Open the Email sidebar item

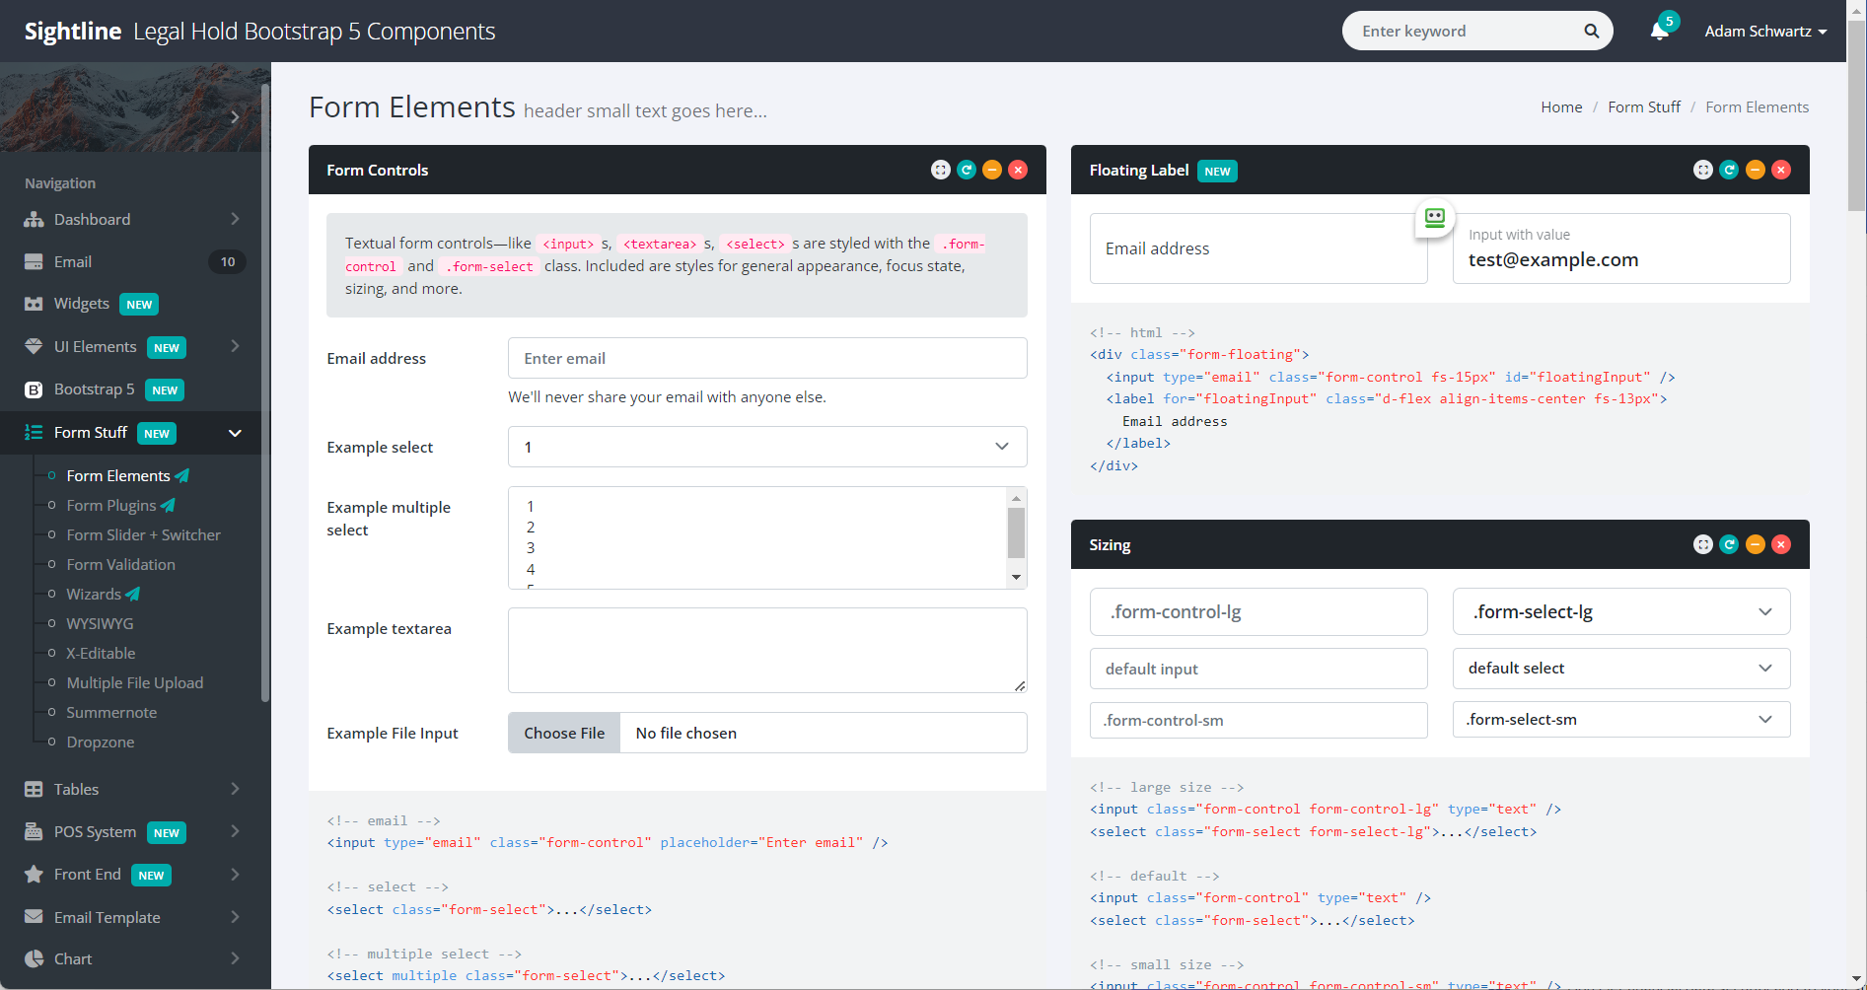[x=73, y=262]
